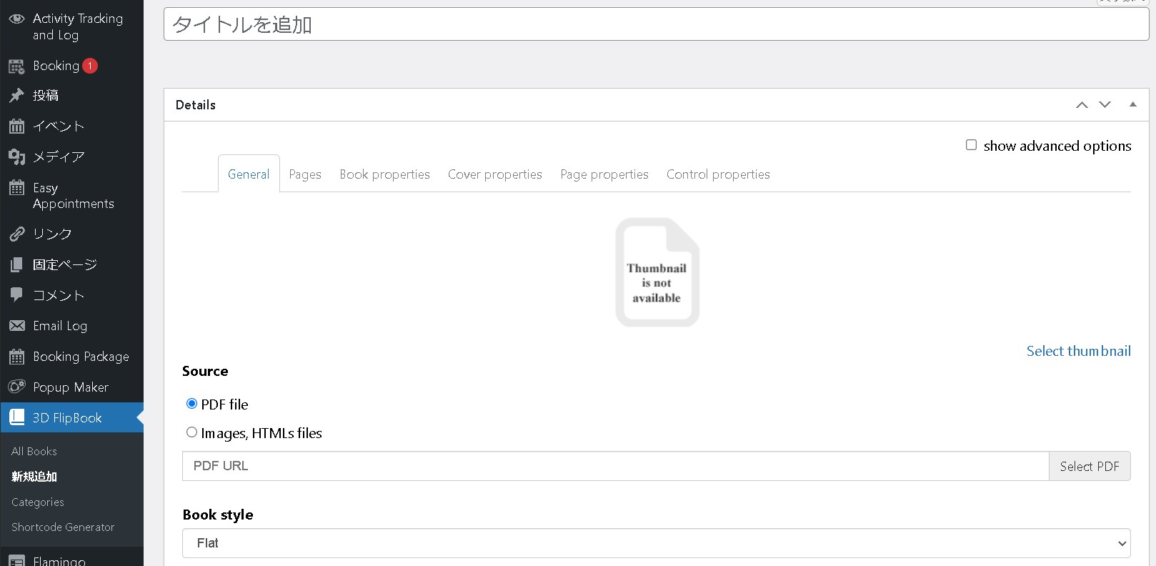Open the Cover properties tab
The height and width of the screenshot is (566, 1156).
pyautogui.click(x=494, y=174)
